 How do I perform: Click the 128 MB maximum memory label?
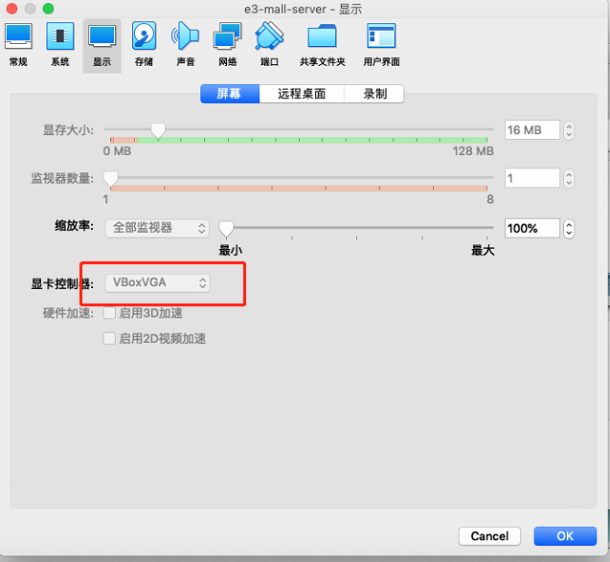473,151
